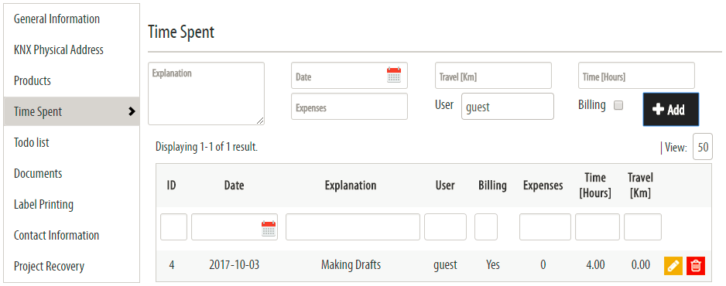The height and width of the screenshot is (286, 726).
Task: Click the Travel [Km] input field
Action: 493,75
